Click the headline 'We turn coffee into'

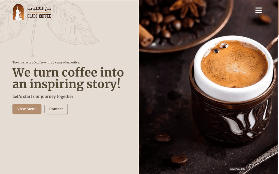coord(68,72)
